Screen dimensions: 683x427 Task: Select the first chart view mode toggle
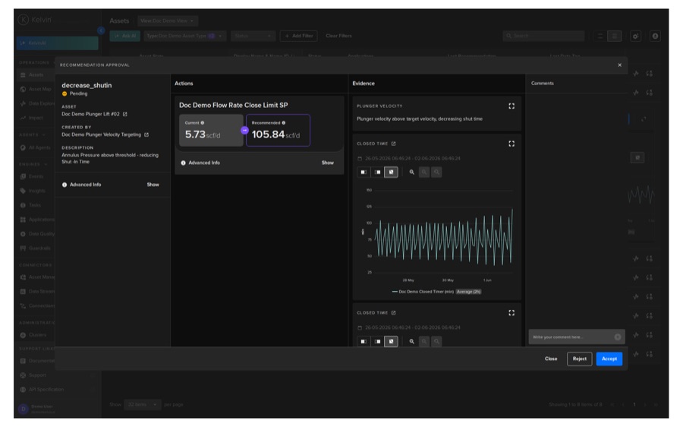tap(364, 172)
